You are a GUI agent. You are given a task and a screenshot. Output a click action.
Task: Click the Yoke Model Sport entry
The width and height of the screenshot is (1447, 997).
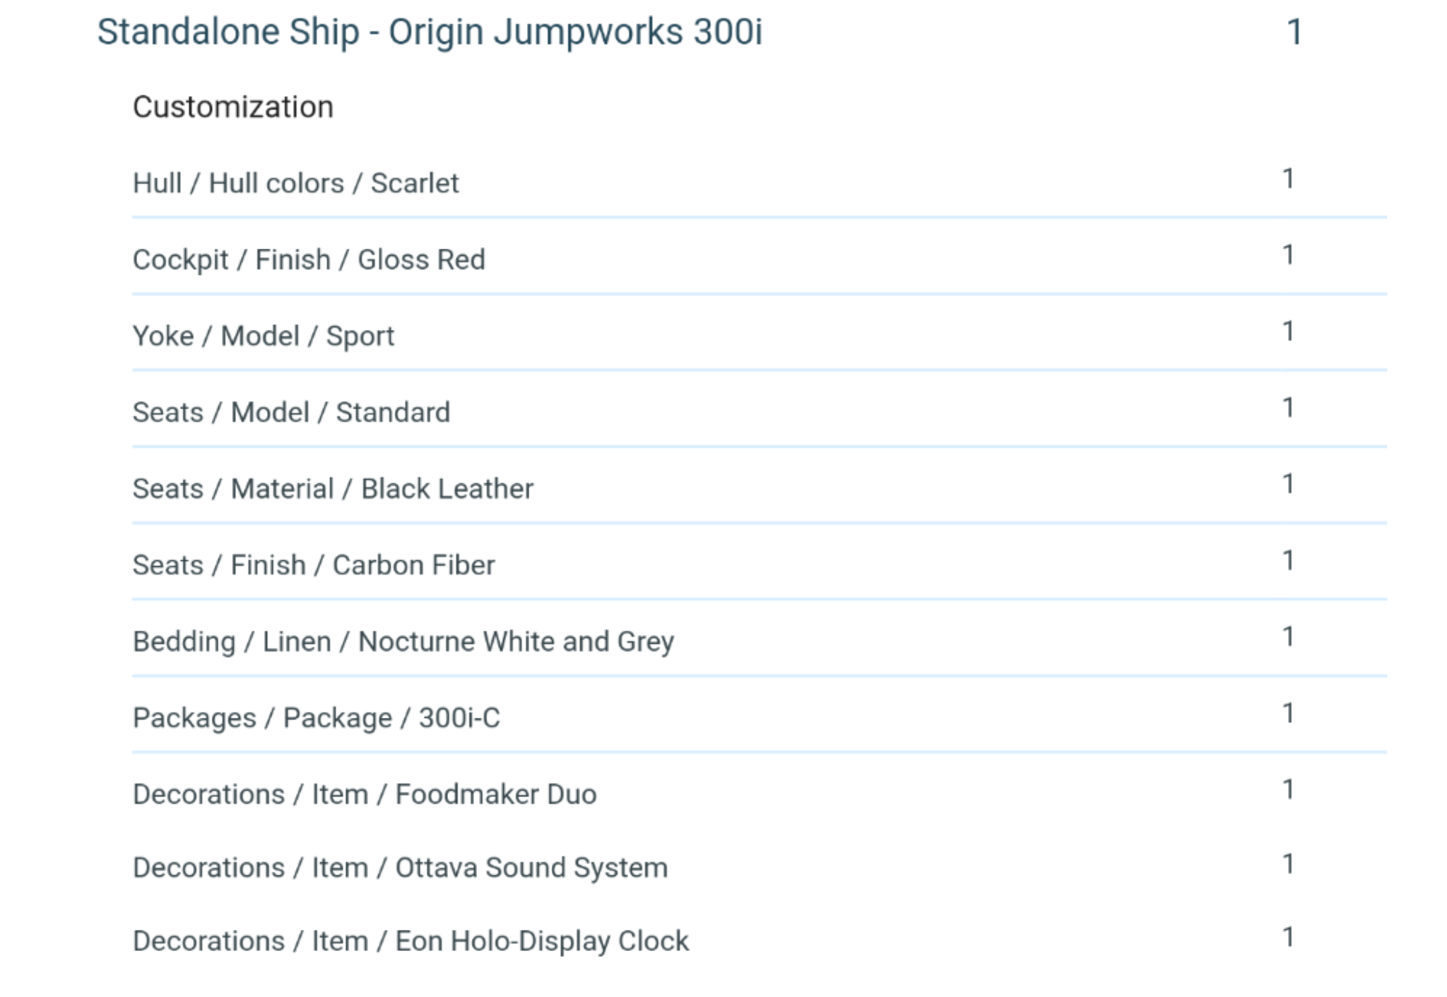pos(263,336)
